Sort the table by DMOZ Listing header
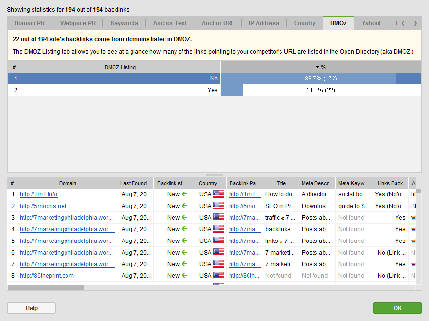The width and height of the screenshot is (429, 321). 120,67
